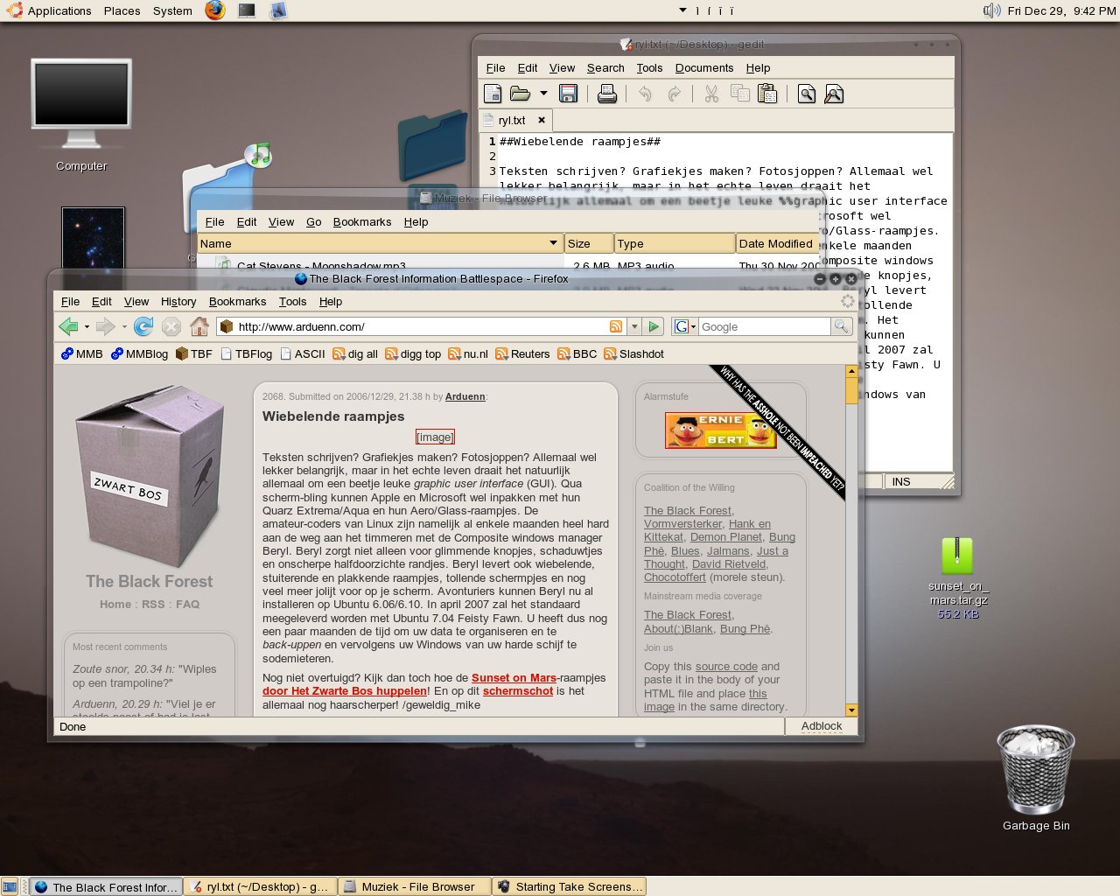Open Documents menu in gedit

(x=704, y=67)
